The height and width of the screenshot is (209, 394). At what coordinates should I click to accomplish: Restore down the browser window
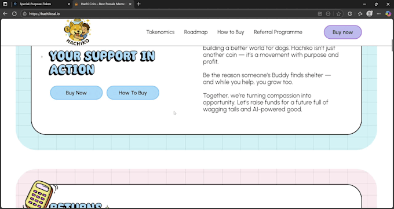(x=376, y=4)
